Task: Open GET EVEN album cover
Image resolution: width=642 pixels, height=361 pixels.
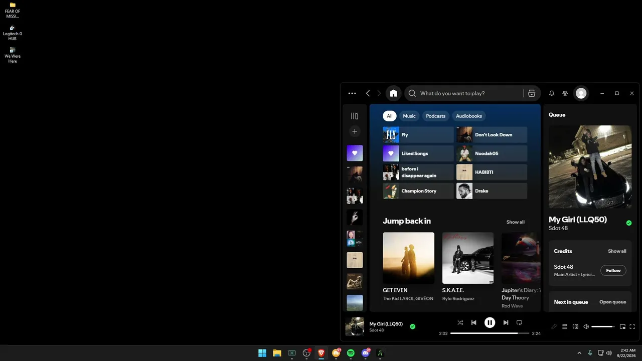Action: (x=408, y=258)
